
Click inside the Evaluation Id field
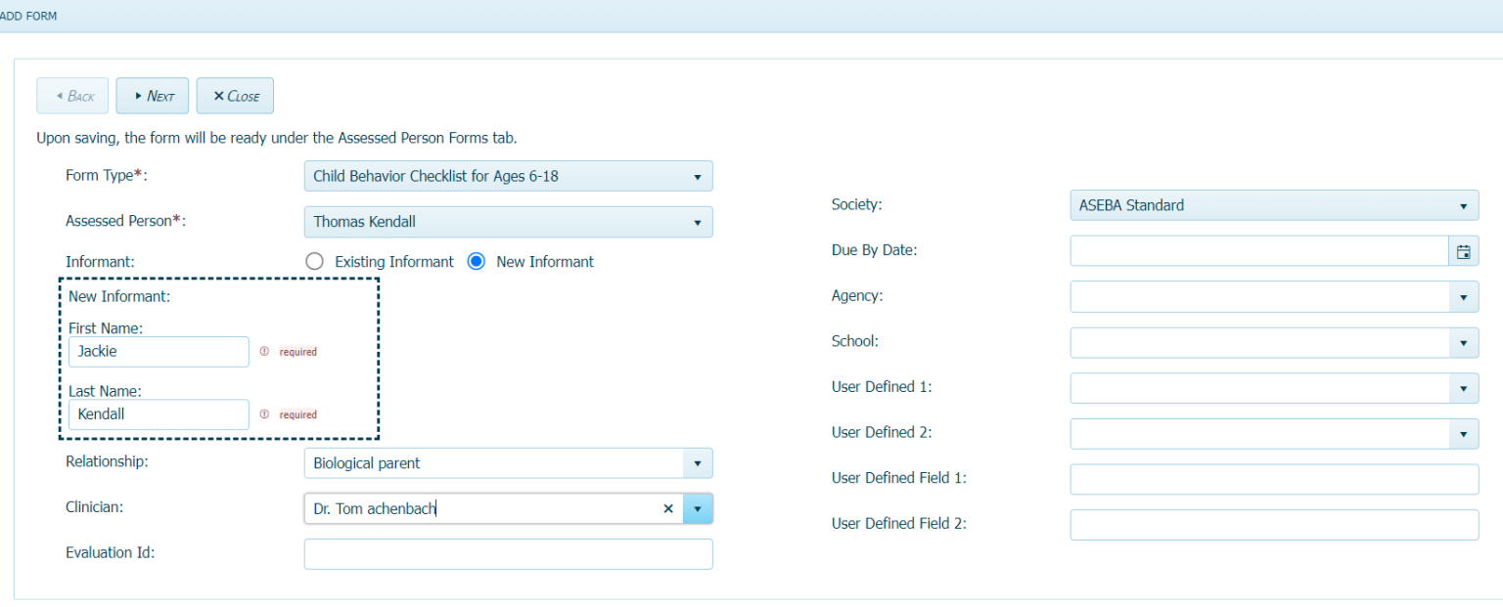[508, 553]
